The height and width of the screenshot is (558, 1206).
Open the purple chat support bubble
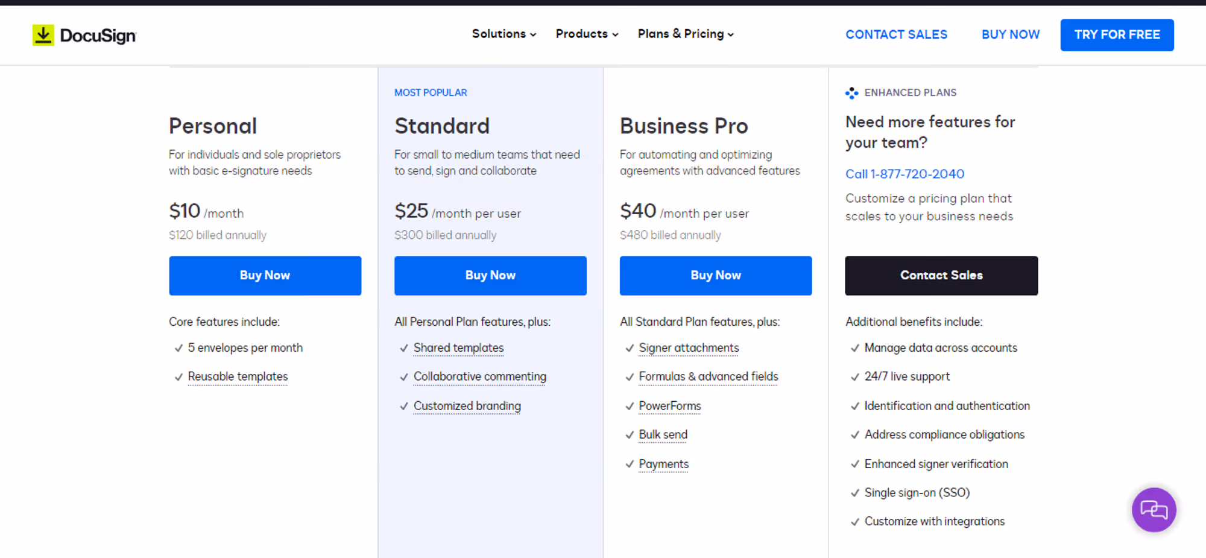(x=1154, y=510)
